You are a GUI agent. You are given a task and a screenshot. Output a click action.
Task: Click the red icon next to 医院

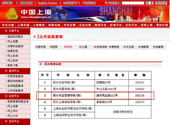tap(51, 47)
